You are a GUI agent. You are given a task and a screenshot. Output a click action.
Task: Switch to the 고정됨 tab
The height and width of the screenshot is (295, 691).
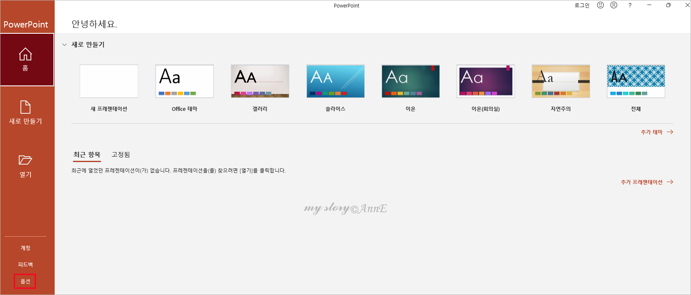click(121, 155)
